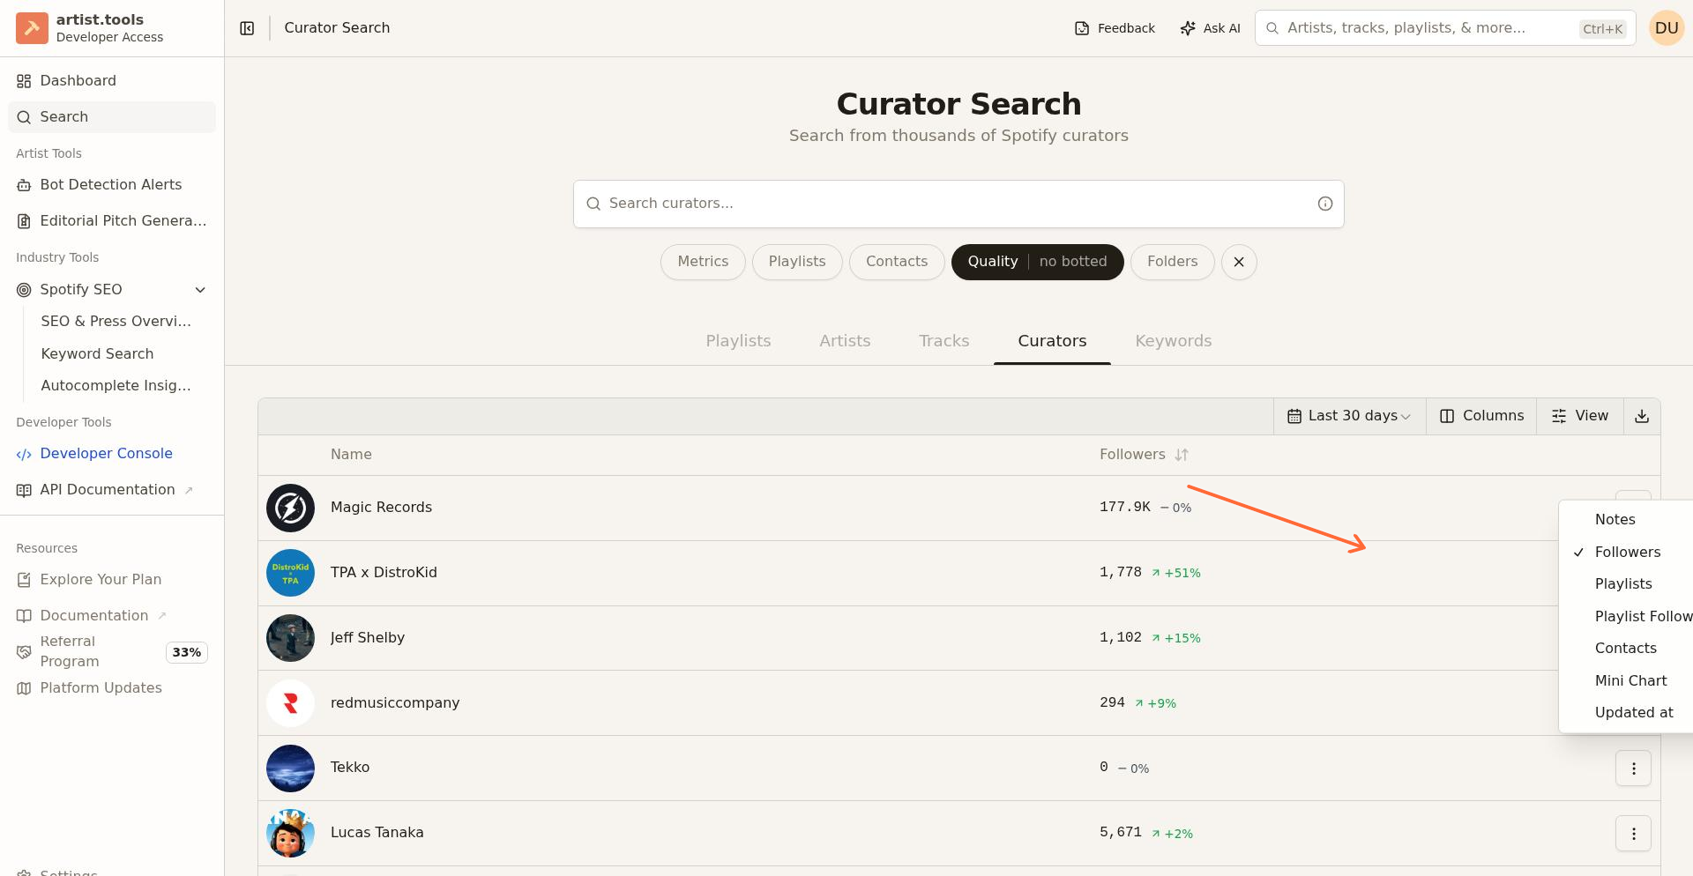This screenshot has width=1693, height=876.
Task: Open the Columns chooser
Action: [1481, 416]
